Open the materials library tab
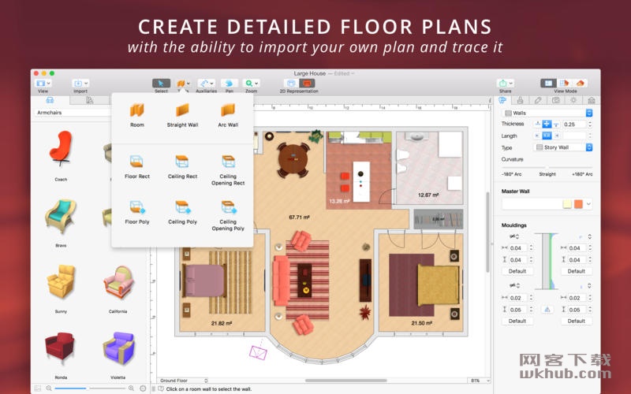This screenshot has width=631, height=394. [89, 100]
